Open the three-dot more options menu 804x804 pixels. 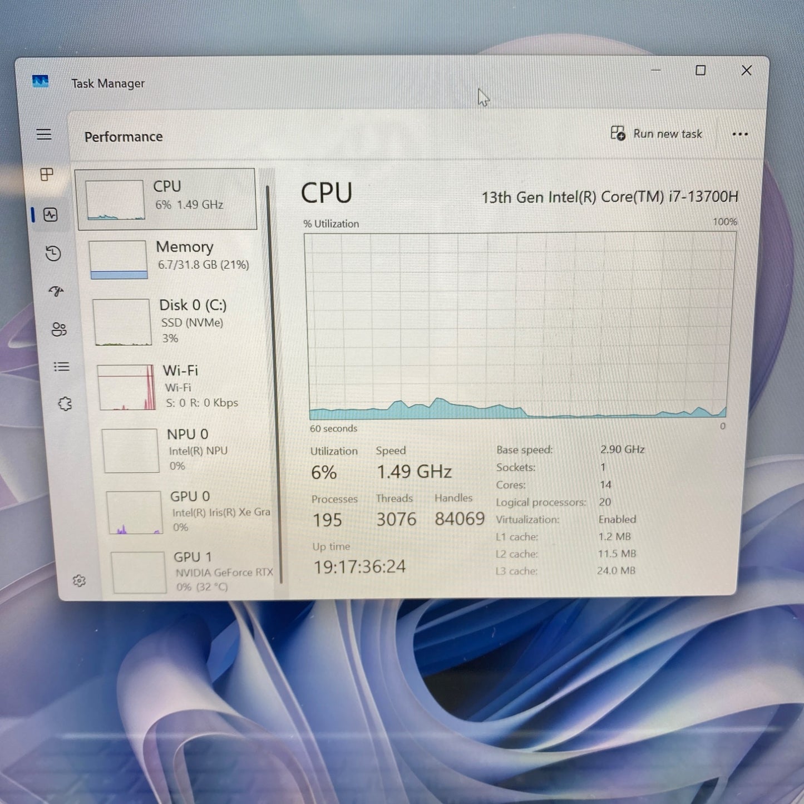click(740, 134)
